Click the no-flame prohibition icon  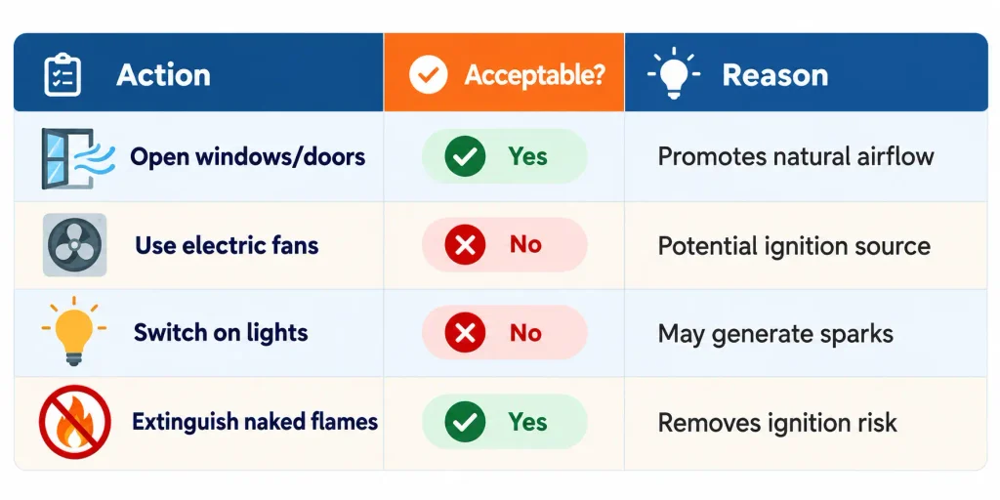tap(74, 422)
